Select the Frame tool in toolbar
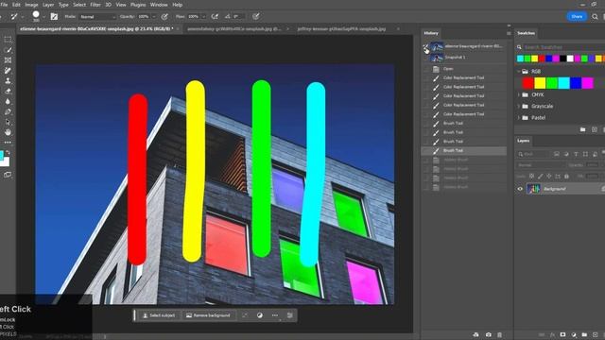 coord(8,60)
